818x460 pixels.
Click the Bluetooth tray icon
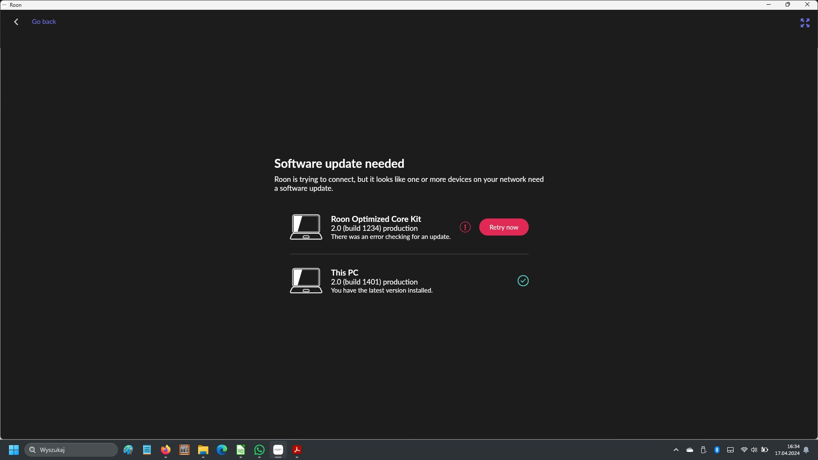[x=717, y=450]
